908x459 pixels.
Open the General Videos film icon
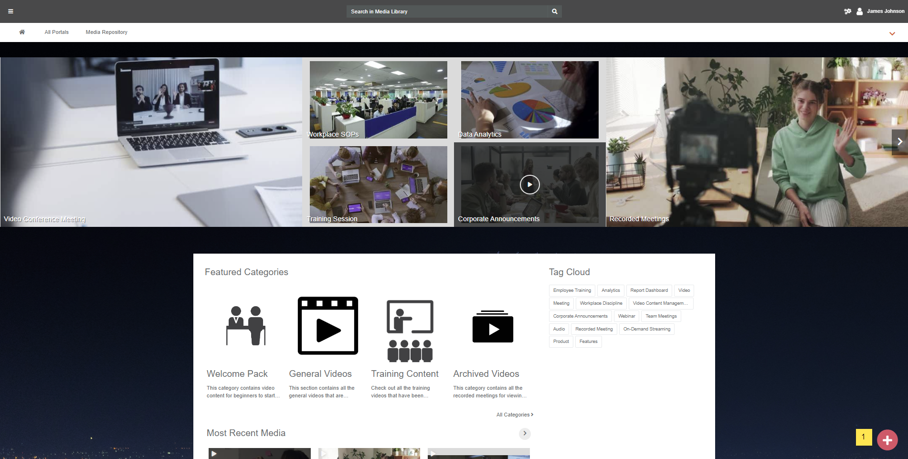pyautogui.click(x=327, y=326)
